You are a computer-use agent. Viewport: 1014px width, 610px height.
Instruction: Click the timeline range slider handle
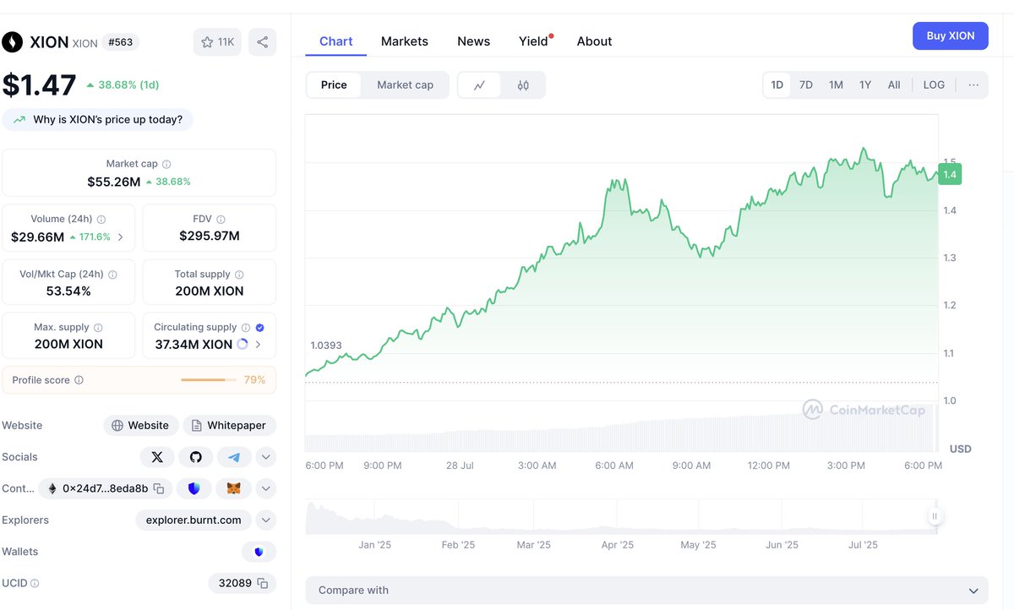point(935,516)
